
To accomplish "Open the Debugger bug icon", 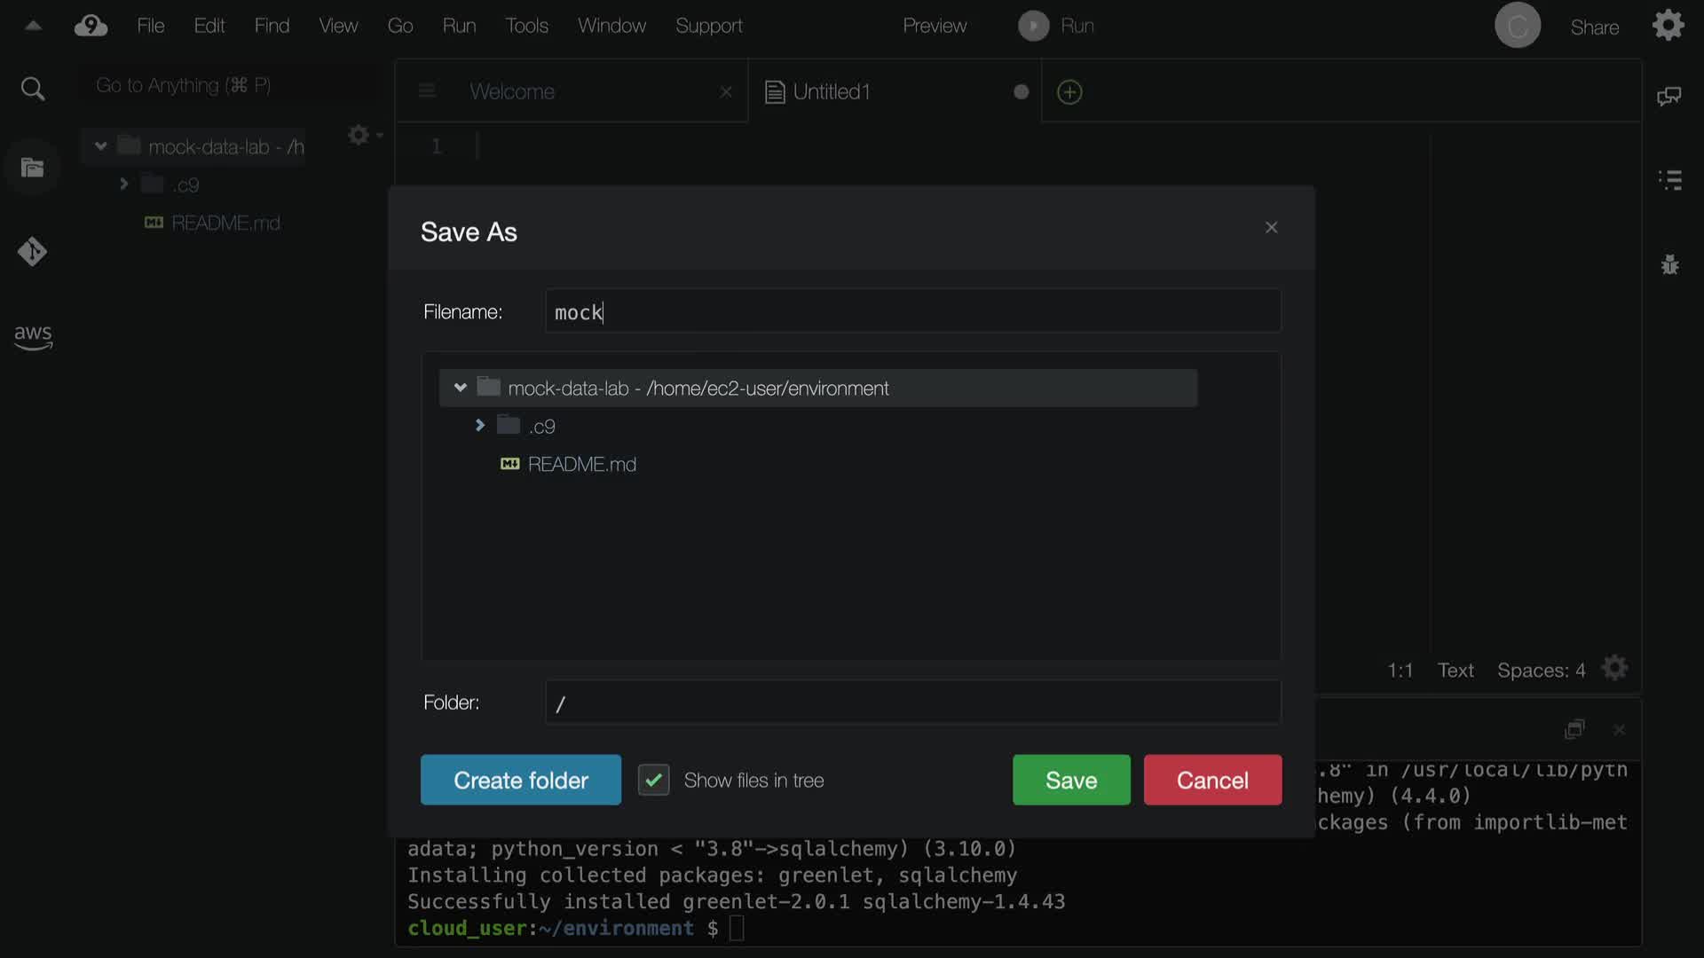I will (1669, 264).
